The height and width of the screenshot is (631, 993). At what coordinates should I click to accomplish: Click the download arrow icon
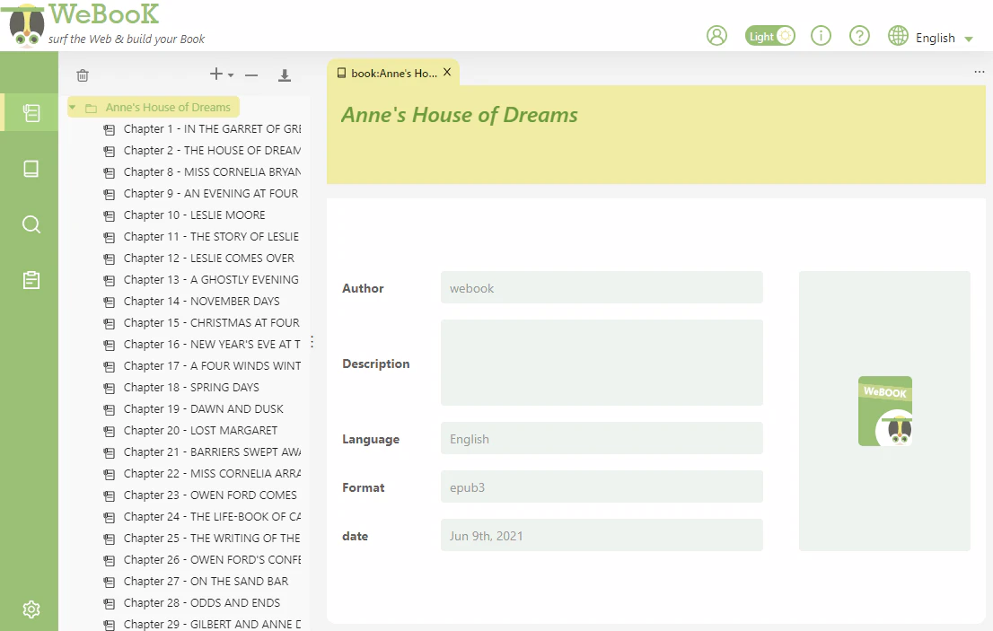(x=285, y=75)
